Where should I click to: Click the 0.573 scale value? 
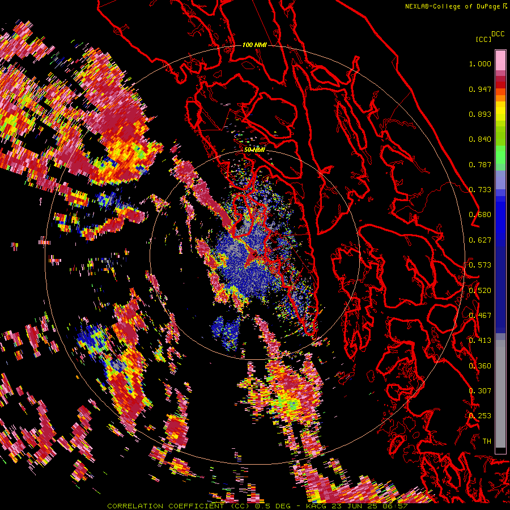click(x=480, y=265)
